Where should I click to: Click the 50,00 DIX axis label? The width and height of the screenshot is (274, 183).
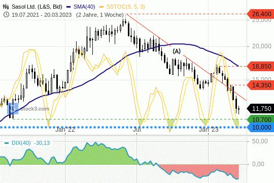point(260,141)
